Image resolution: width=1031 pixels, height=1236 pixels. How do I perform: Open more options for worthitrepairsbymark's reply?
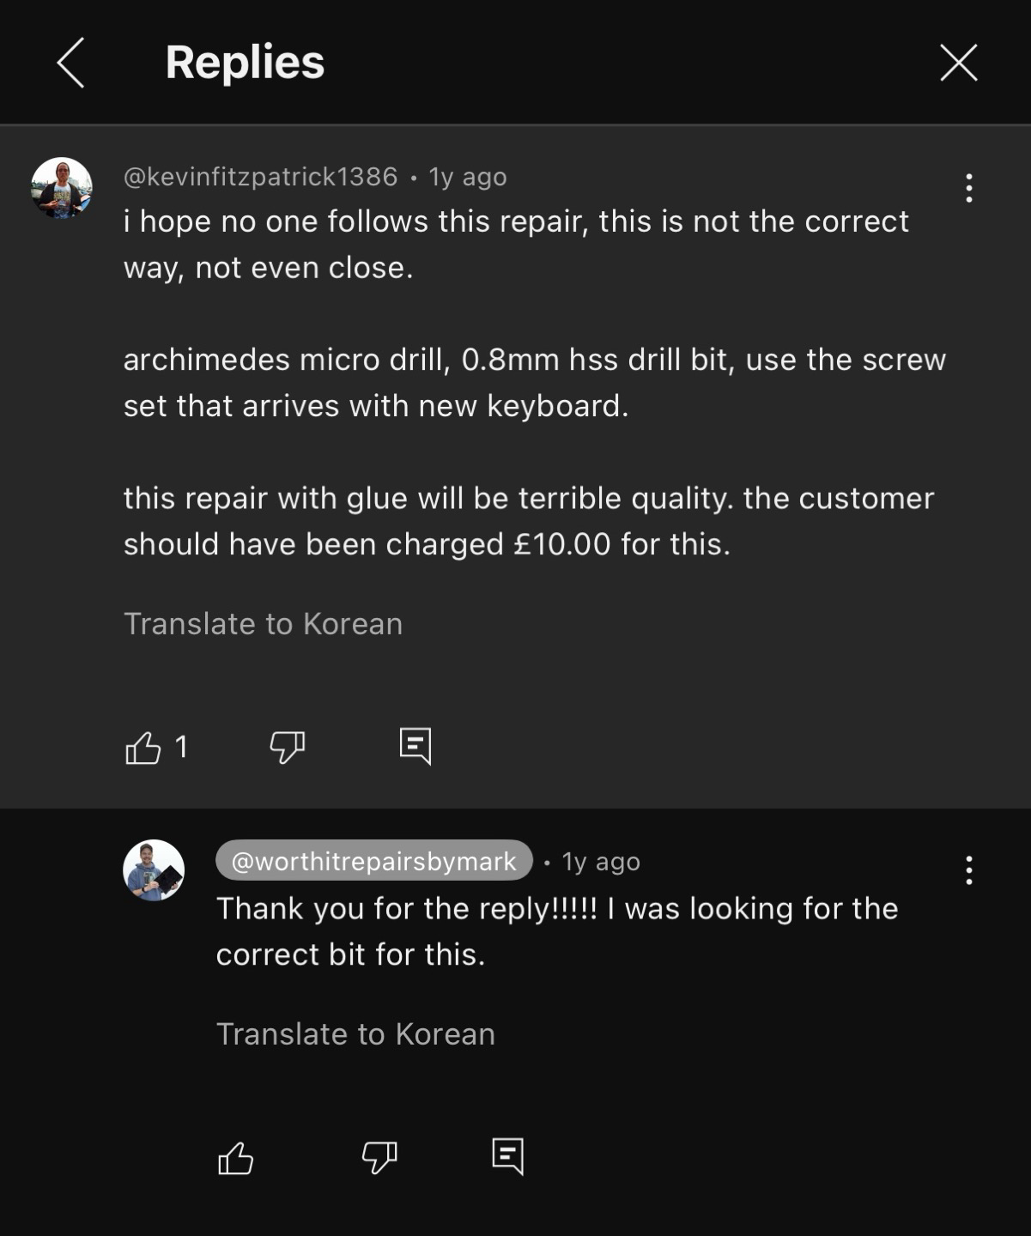[968, 869]
